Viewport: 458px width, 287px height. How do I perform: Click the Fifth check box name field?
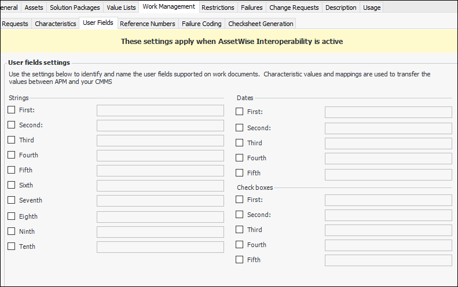pos(388,260)
